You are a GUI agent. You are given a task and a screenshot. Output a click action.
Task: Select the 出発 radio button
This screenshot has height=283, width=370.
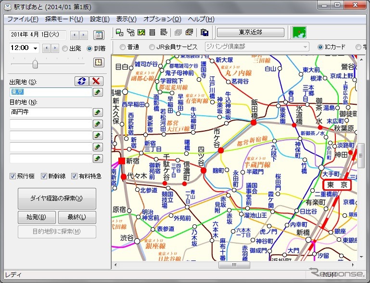tap(65, 48)
